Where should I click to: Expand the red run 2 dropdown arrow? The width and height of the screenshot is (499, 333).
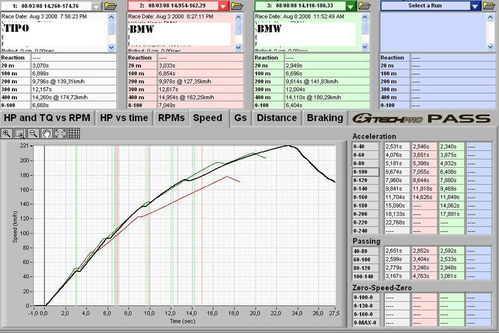point(223,6)
